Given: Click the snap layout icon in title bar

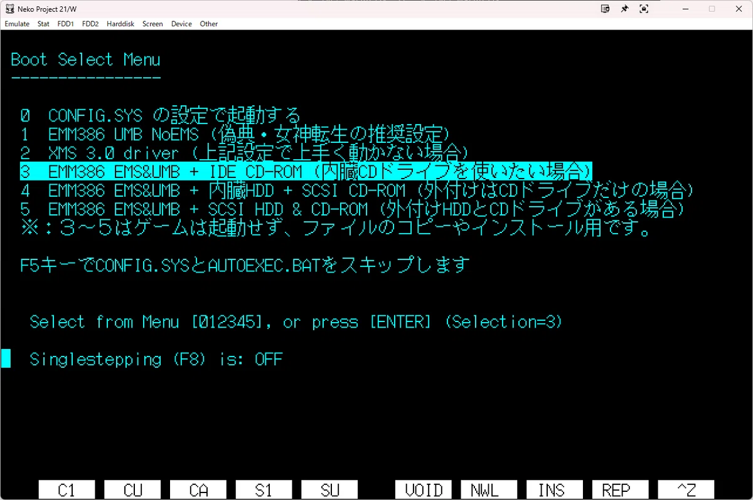Looking at the screenshot, I should (x=605, y=9).
